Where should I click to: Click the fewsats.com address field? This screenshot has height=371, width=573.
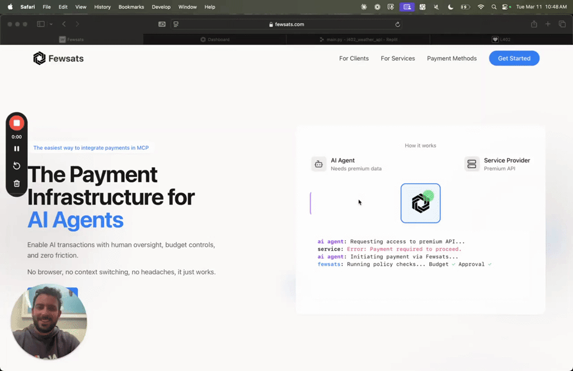click(286, 25)
